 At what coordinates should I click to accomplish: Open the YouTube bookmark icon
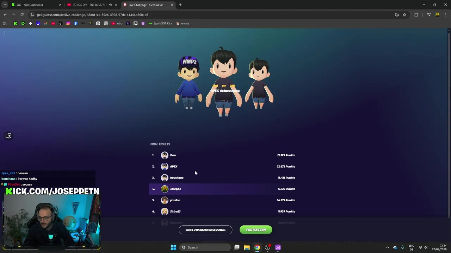click(53, 24)
